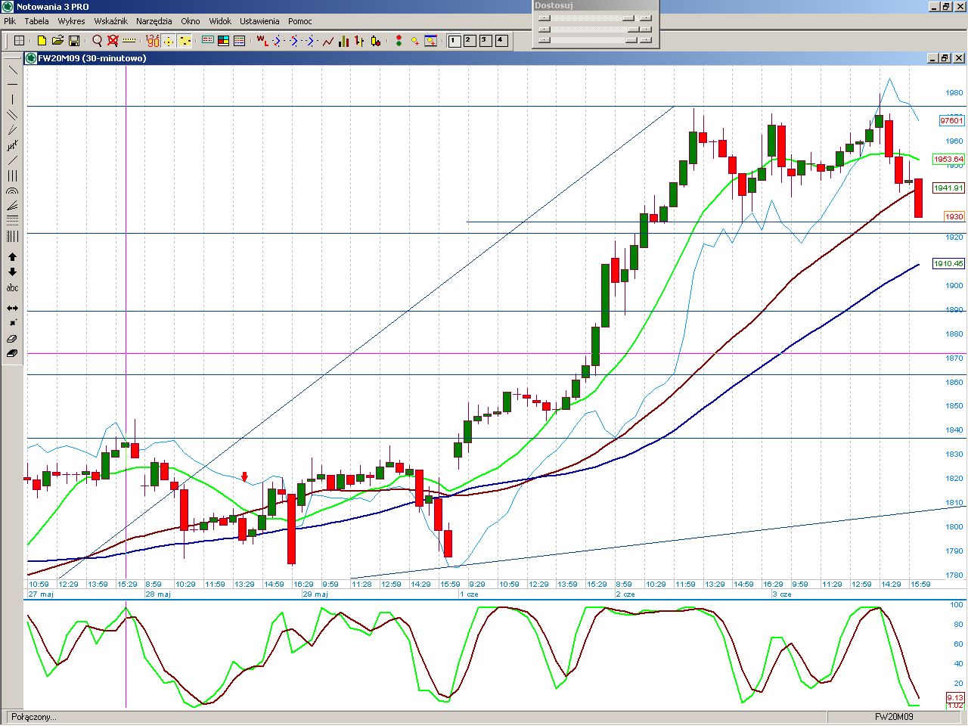Click the red numbers quote icon

coord(152,41)
